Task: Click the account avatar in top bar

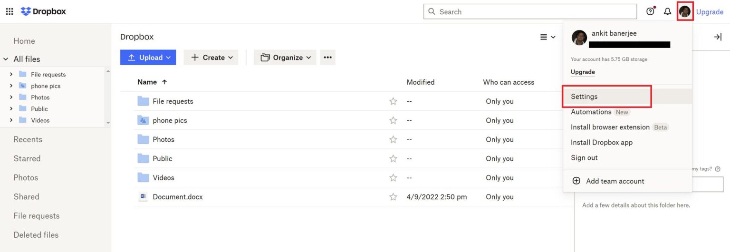Action: (685, 11)
